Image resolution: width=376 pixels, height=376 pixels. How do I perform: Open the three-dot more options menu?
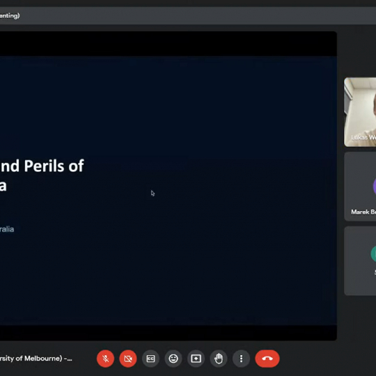(241, 359)
